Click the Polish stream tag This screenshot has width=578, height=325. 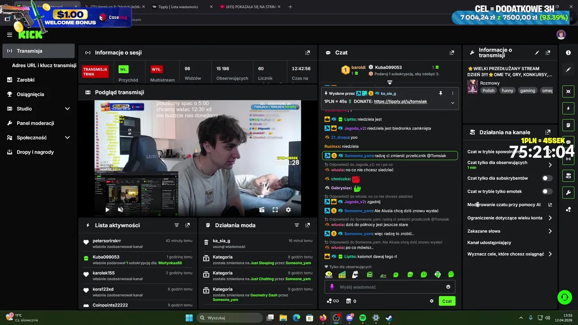(x=488, y=91)
